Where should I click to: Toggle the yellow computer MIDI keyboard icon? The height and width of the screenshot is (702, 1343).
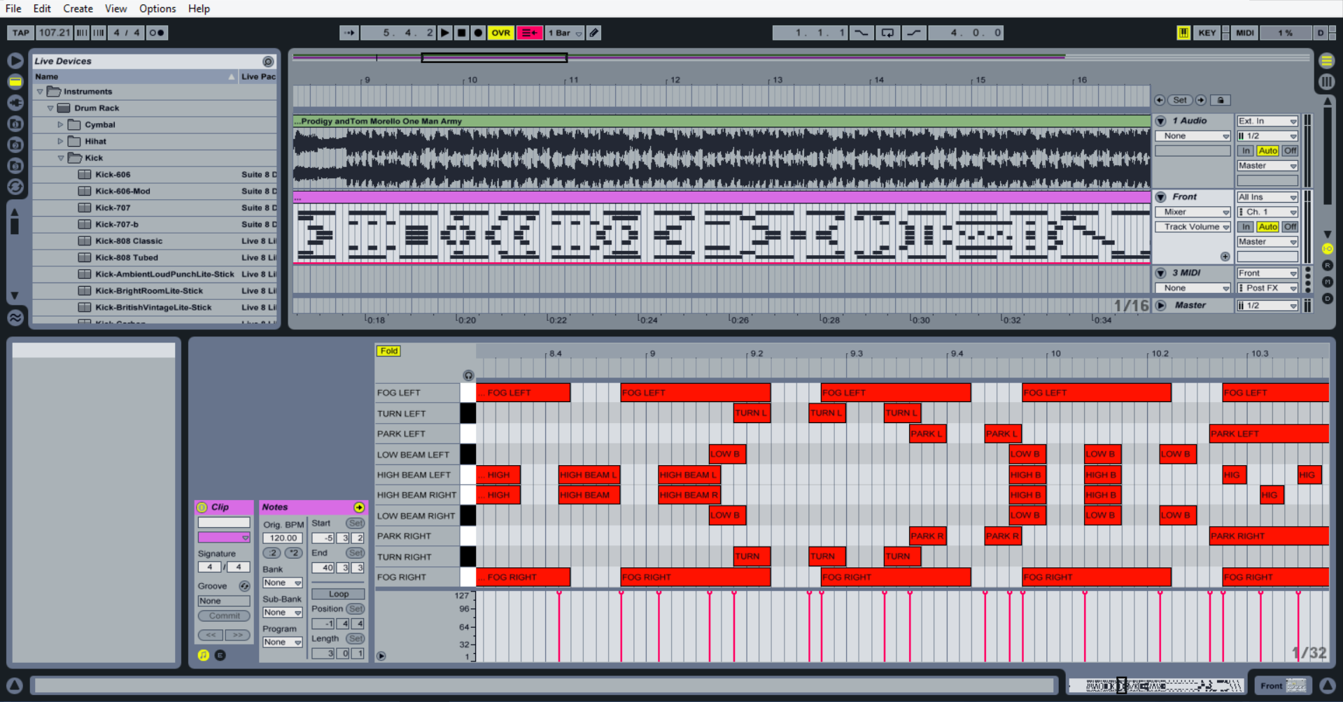[x=1183, y=33]
